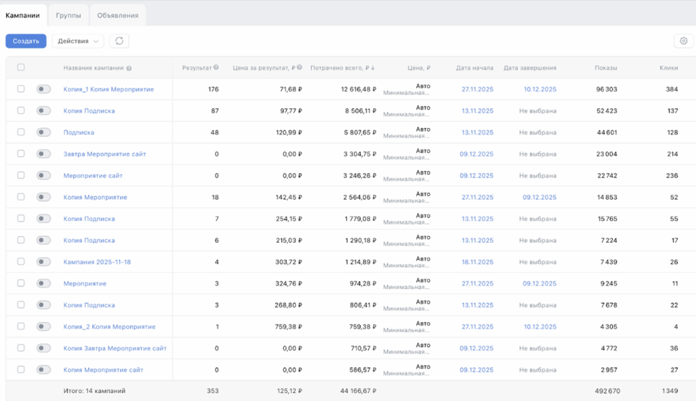The width and height of the screenshot is (696, 401).
Task: Click help icon next to Результат header
Action: [216, 68]
